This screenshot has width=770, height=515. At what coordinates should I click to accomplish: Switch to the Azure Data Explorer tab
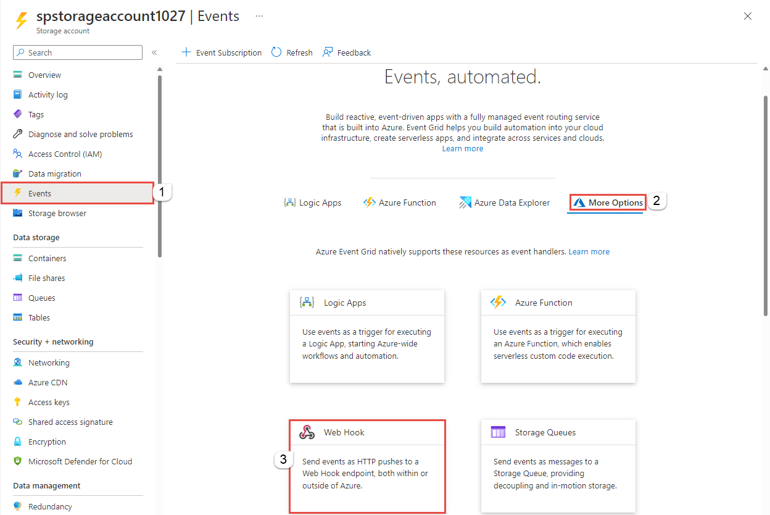click(x=504, y=203)
